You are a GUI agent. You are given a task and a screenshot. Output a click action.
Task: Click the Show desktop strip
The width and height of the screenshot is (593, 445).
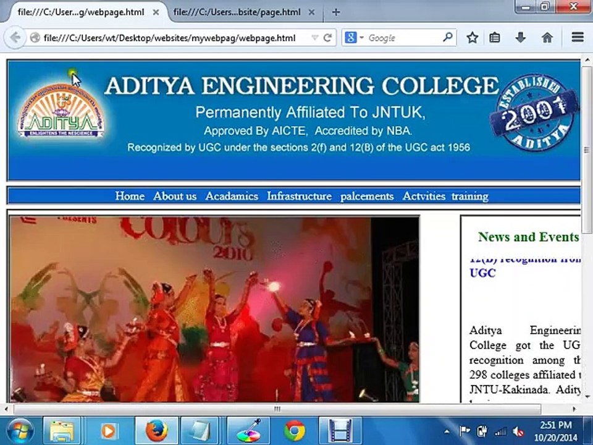[x=589, y=431]
